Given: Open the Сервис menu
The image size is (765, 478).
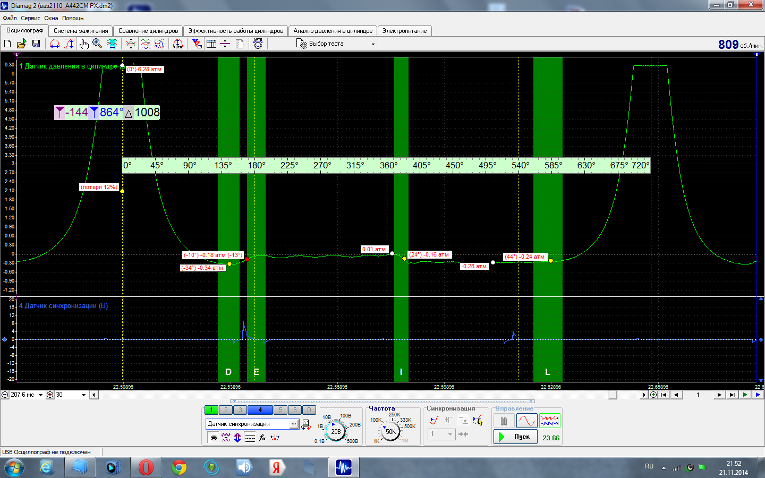Looking at the screenshot, I should click(x=30, y=18).
